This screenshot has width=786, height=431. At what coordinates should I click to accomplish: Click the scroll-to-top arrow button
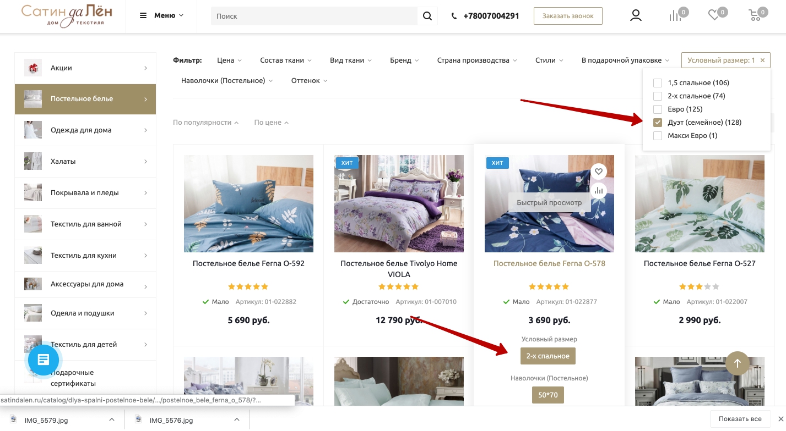coord(738,363)
